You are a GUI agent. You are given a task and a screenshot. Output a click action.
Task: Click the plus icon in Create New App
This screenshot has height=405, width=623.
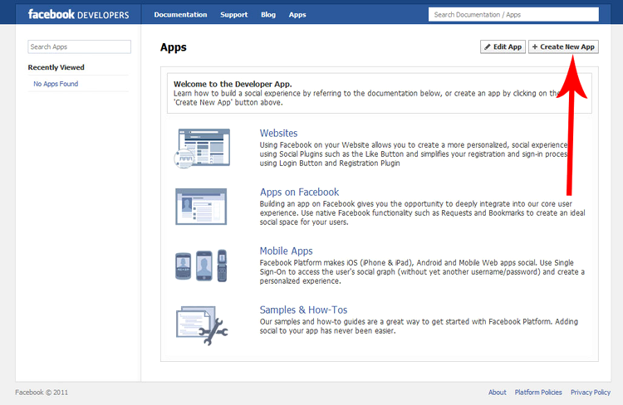point(535,46)
